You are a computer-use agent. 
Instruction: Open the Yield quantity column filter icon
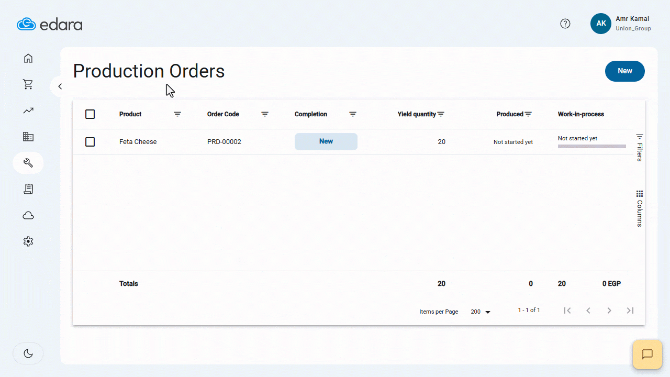[441, 114]
